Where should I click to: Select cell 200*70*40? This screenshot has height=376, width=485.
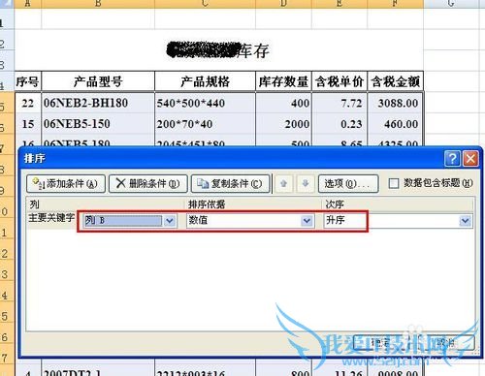205,124
